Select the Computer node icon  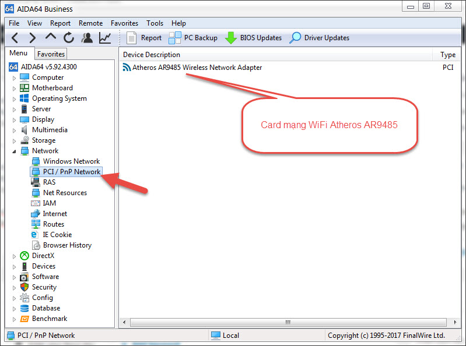coord(24,77)
